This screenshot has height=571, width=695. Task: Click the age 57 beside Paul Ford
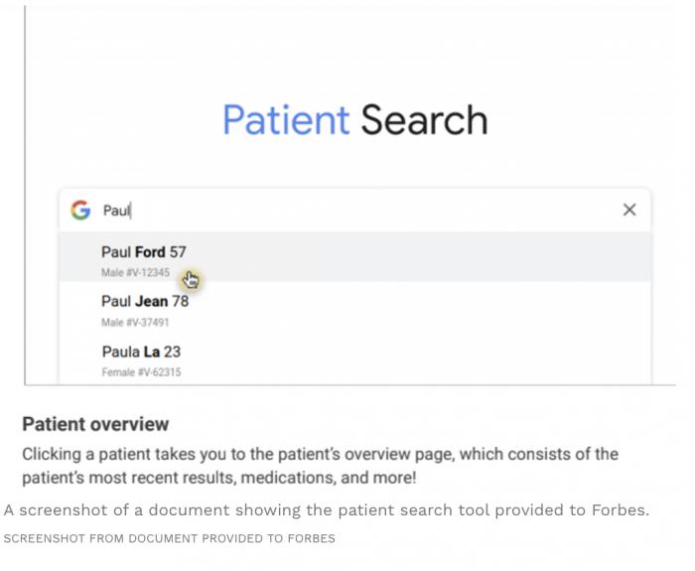177,252
